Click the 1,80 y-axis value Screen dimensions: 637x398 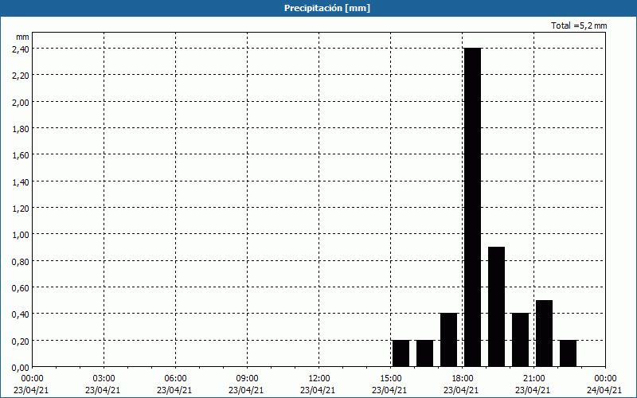click(x=21, y=129)
